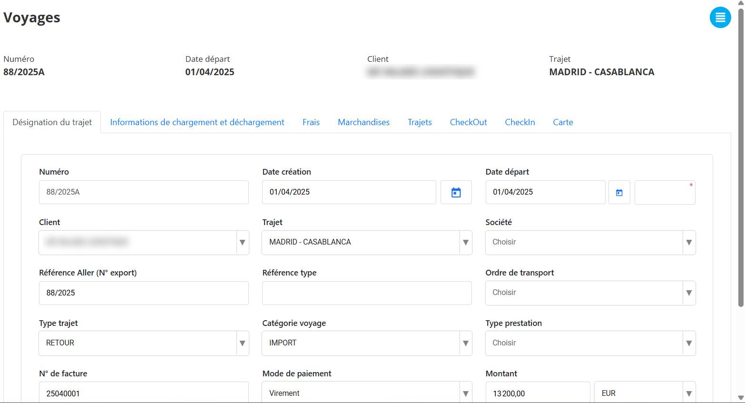This screenshot has width=745, height=403.
Task: Switch to Désignation du trajet tab
Action: [x=52, y=122]
